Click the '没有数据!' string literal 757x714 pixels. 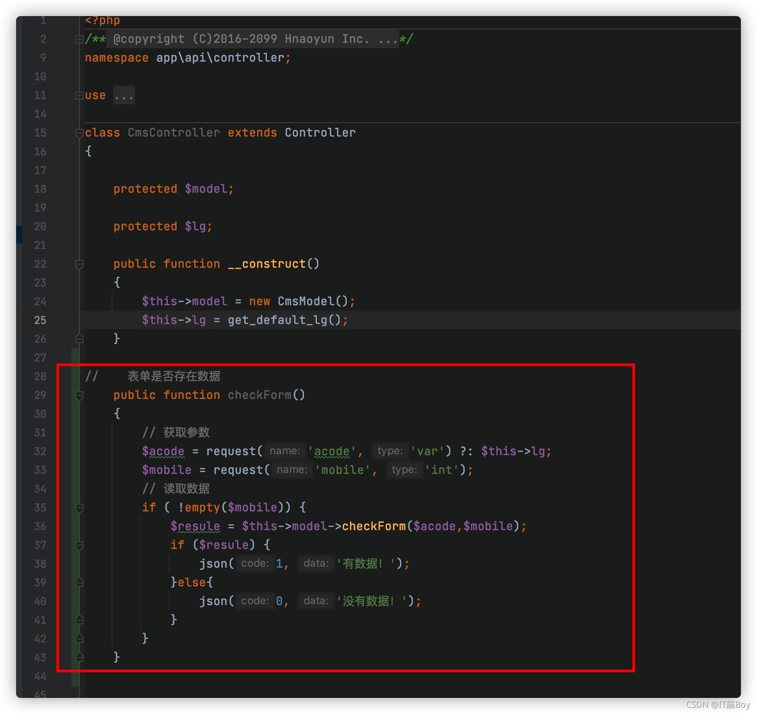372,602
